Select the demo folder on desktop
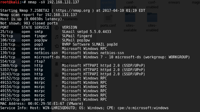The width and height of the screenshot is (200, 112). coord(16,38)
